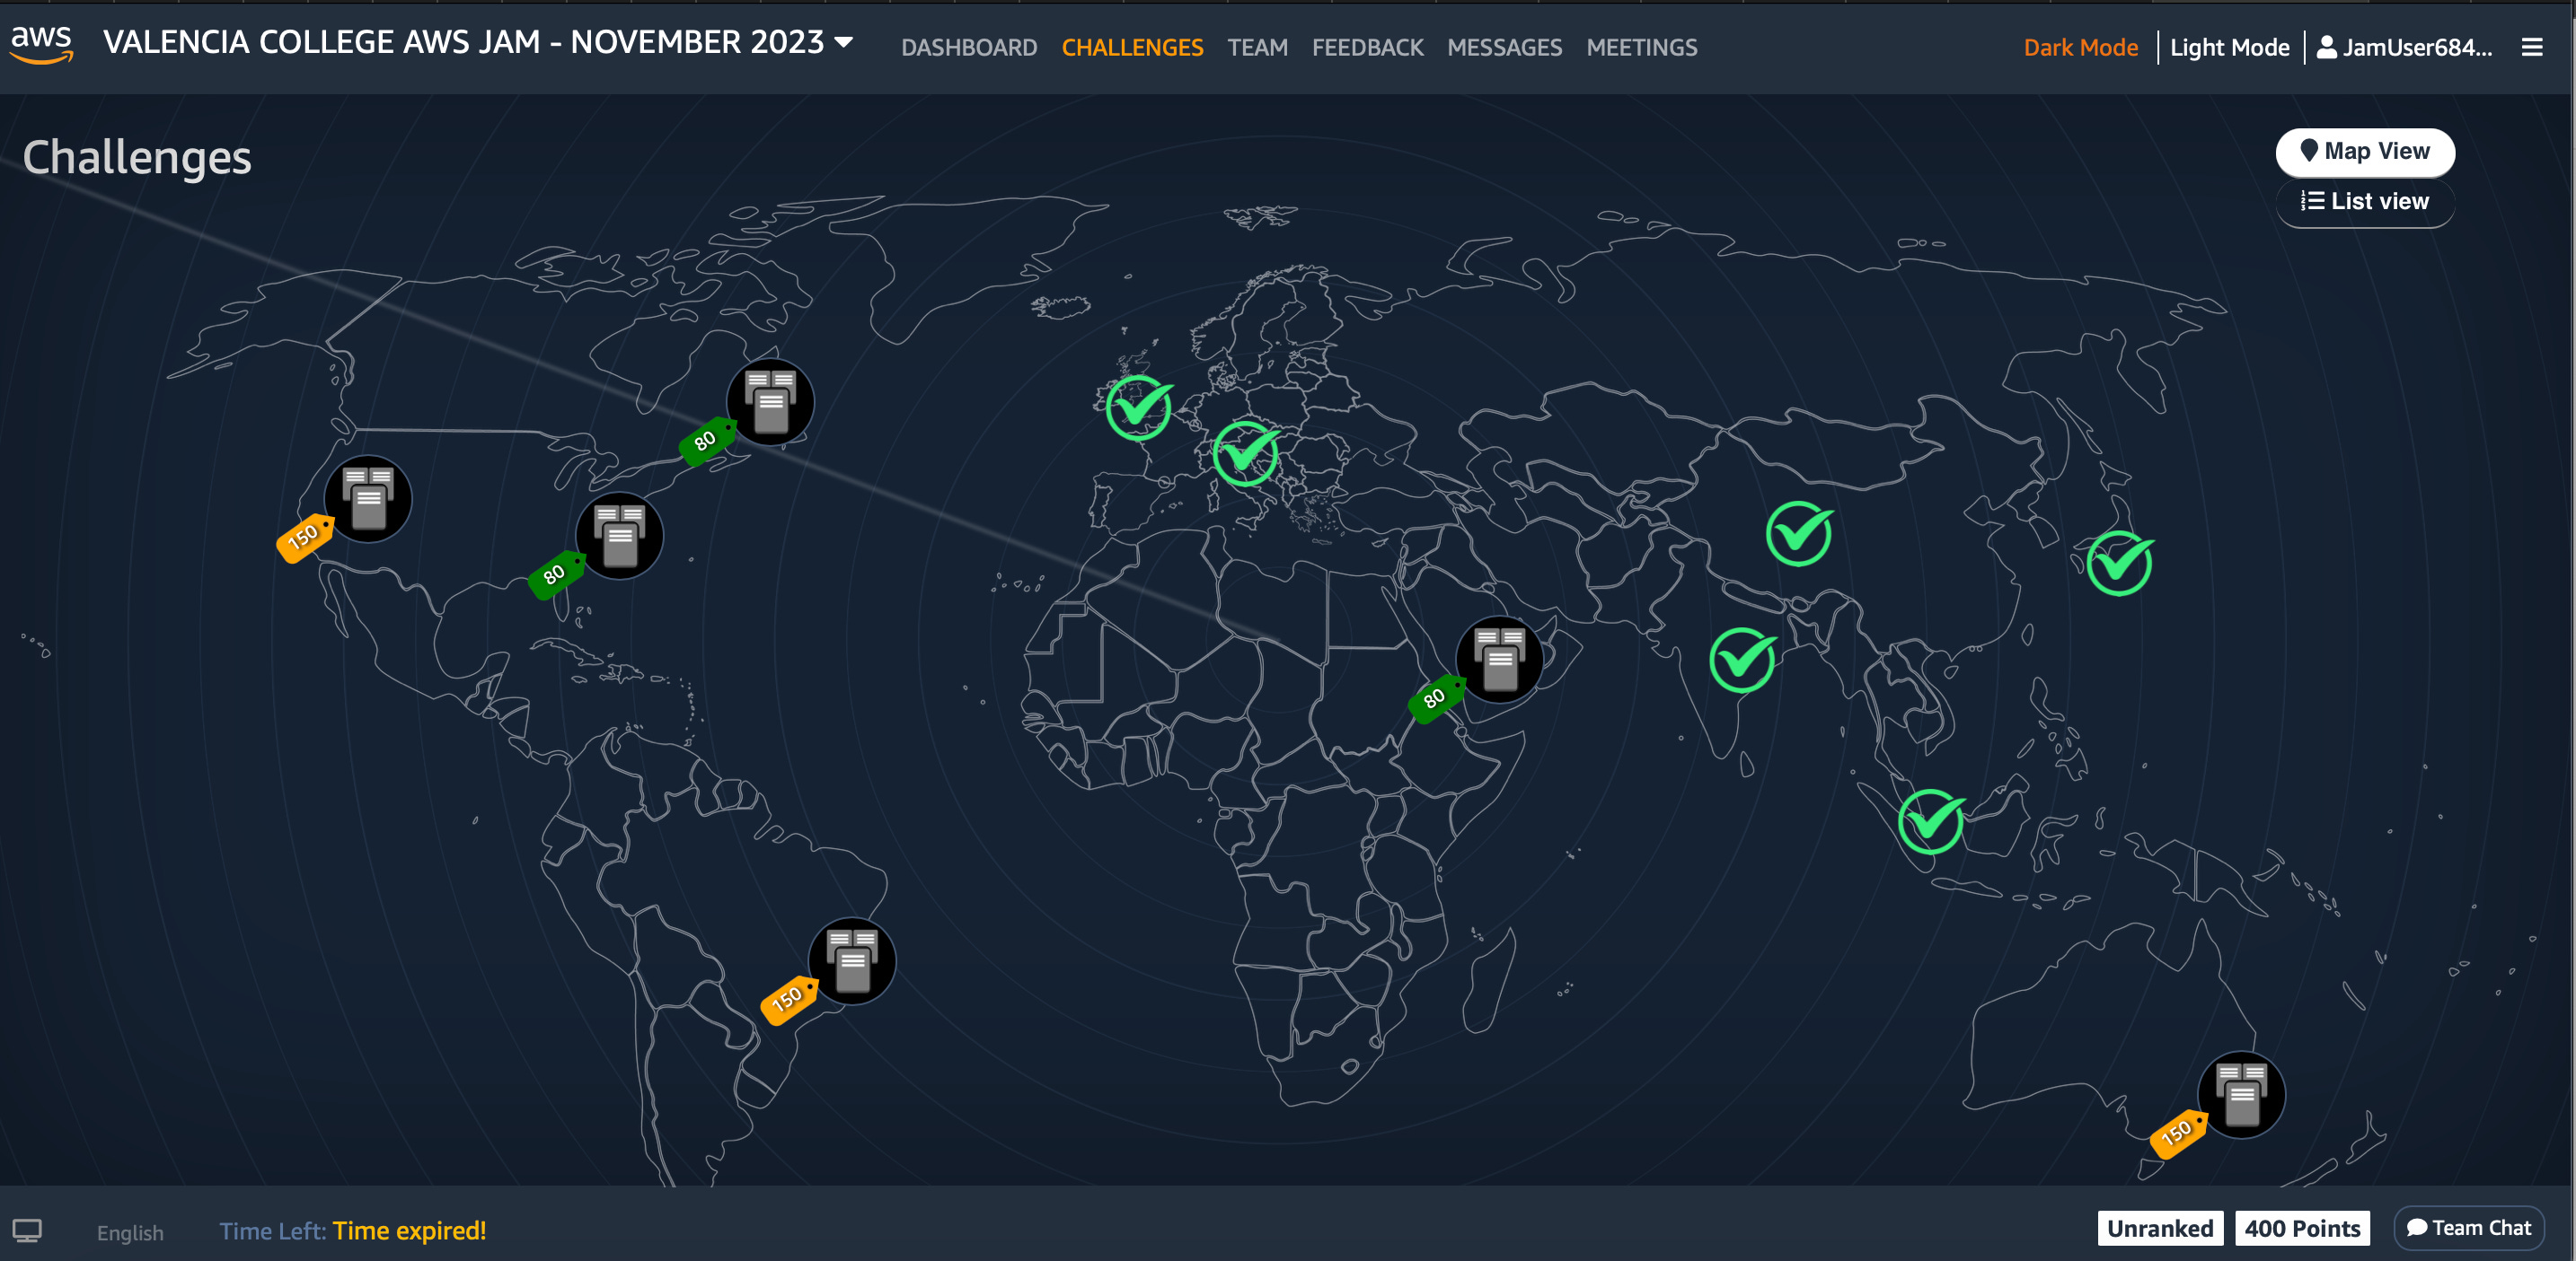
Task: Open the Messages tab
Action: point(1504,47)
